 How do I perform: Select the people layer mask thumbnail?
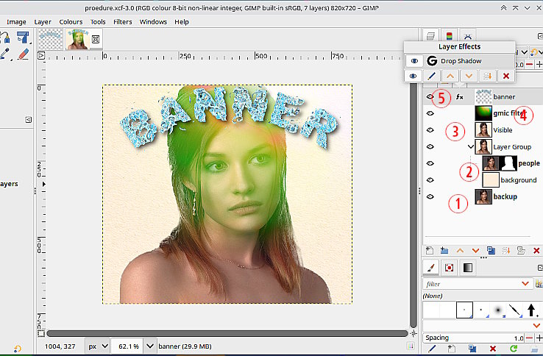click(x=508, y=163)
